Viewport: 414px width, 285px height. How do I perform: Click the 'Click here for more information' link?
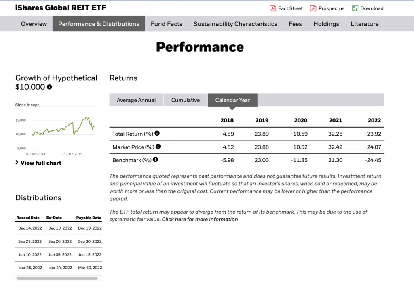click(x=200, y=220)
